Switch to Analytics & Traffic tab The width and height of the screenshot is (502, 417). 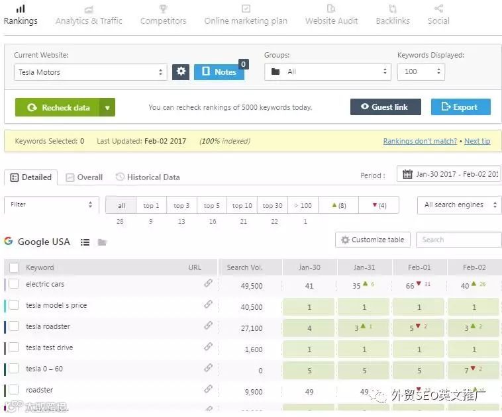pyautogui.click(x=89, y=15)
